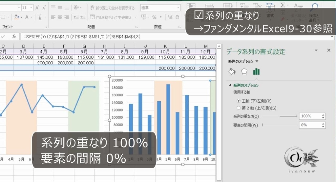The height and width of the screenshot is (182, 336).
Task: Decrease the cell indent
Action: coord(76,17)
